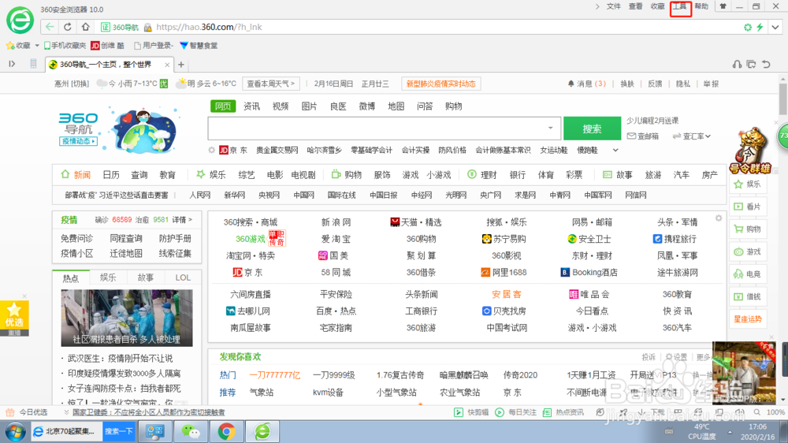Screen dimensions: 788x443
Task: Open the 娱乐 sidebar shortcut
Action: [x=747, y=184]
